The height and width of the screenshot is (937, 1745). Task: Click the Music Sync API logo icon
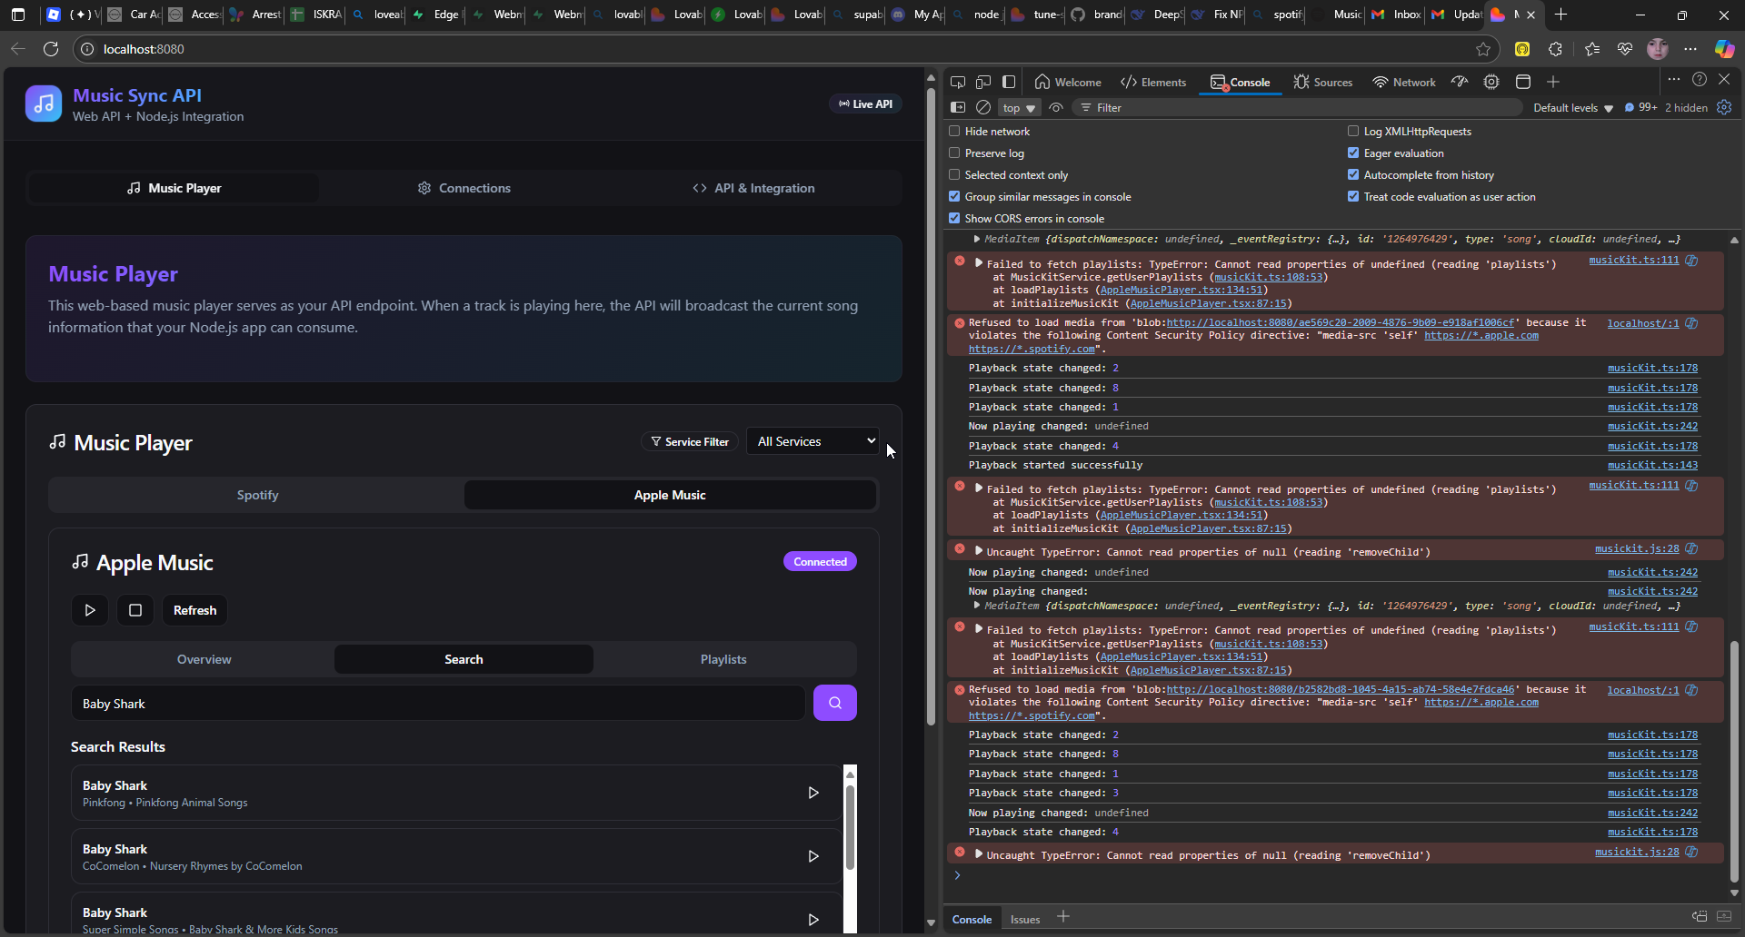click(x=44, y=104)
